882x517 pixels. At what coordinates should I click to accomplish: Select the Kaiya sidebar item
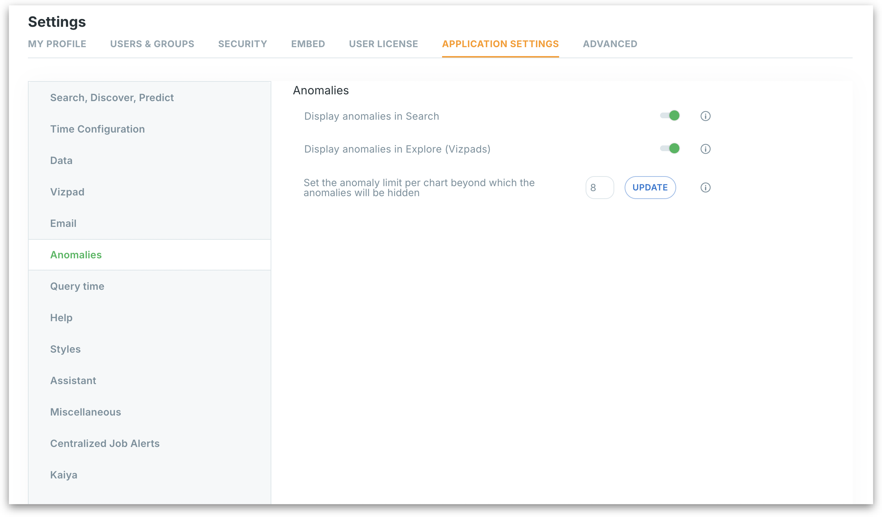point(64,475)
